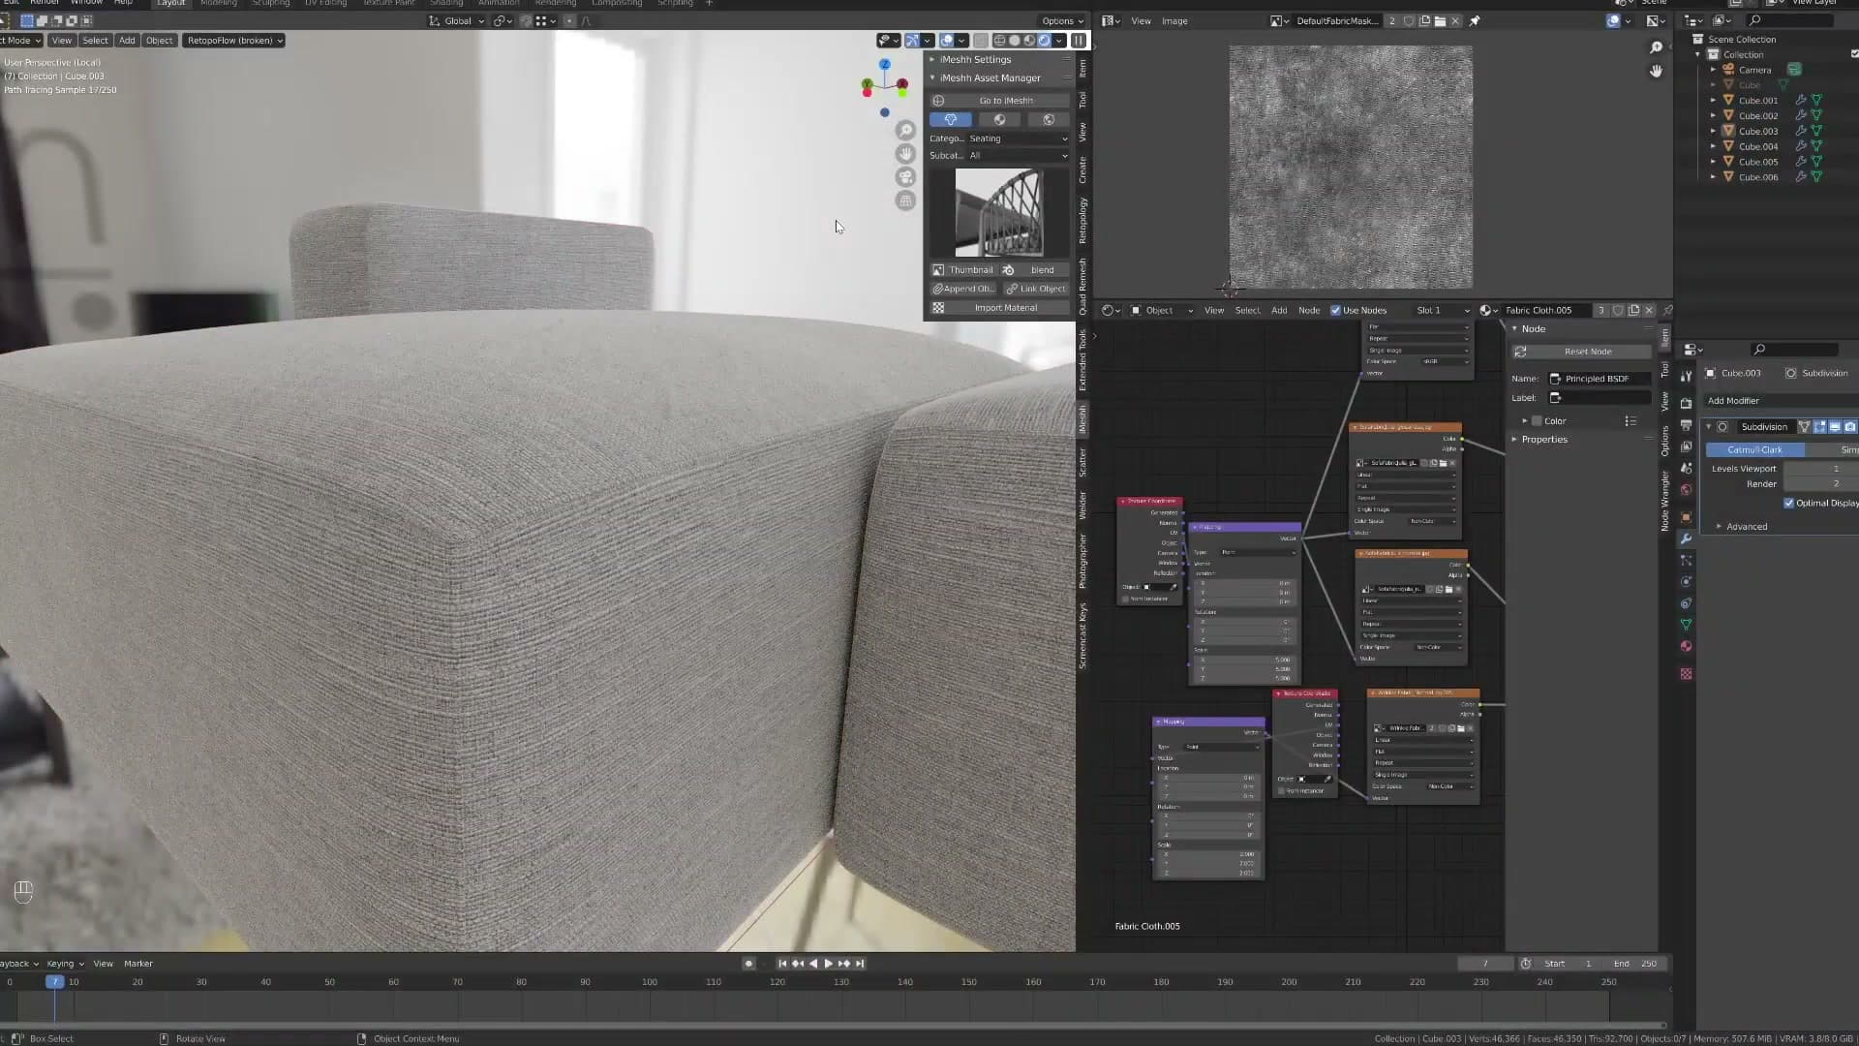
Task: Click the viewport pan hand icon
Action: coord(905,153)
